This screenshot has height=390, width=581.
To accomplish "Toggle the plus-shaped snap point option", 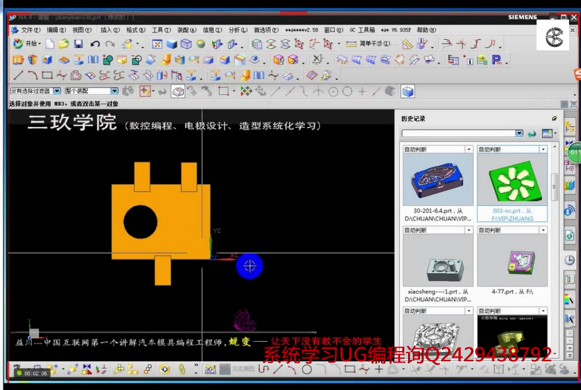I will [x=361, y=92].
